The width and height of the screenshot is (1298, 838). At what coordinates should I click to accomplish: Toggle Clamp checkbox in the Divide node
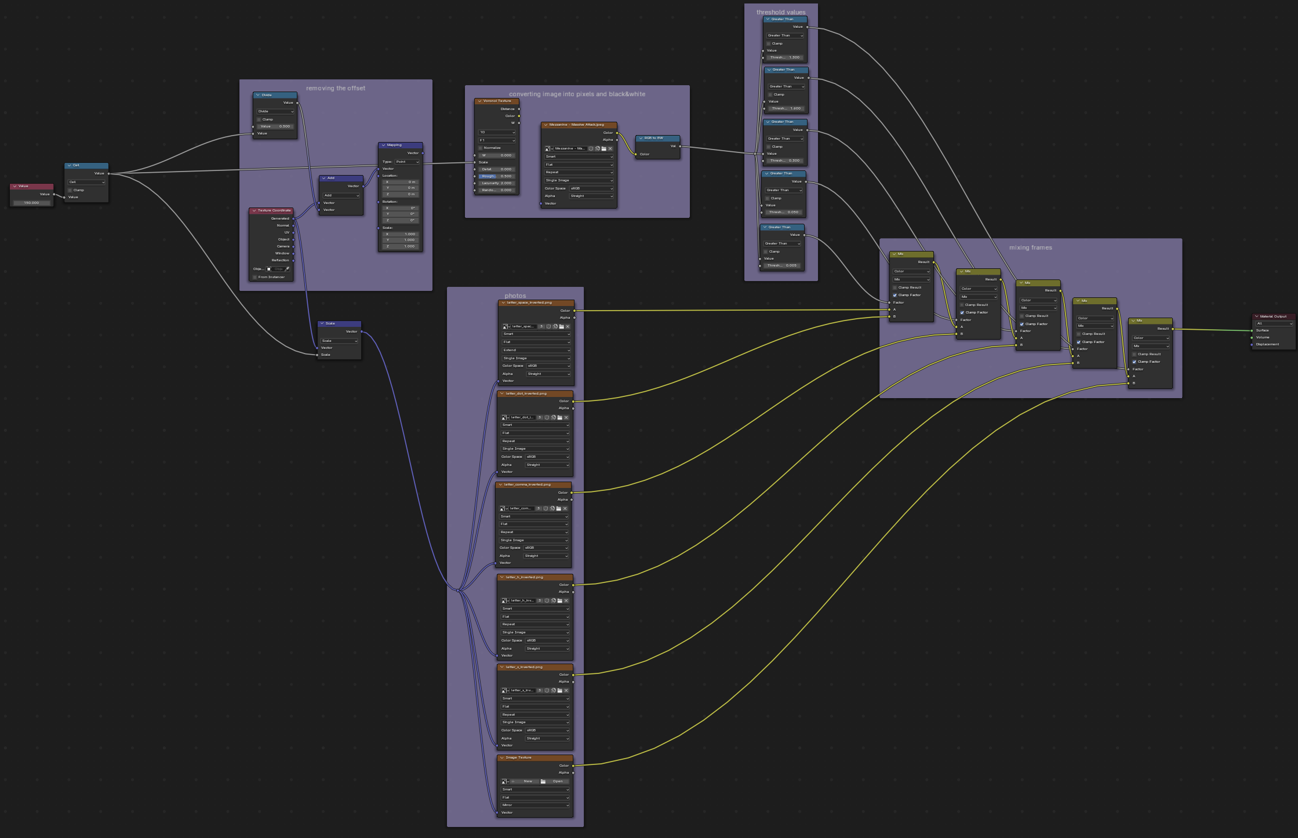coord(259,119)
